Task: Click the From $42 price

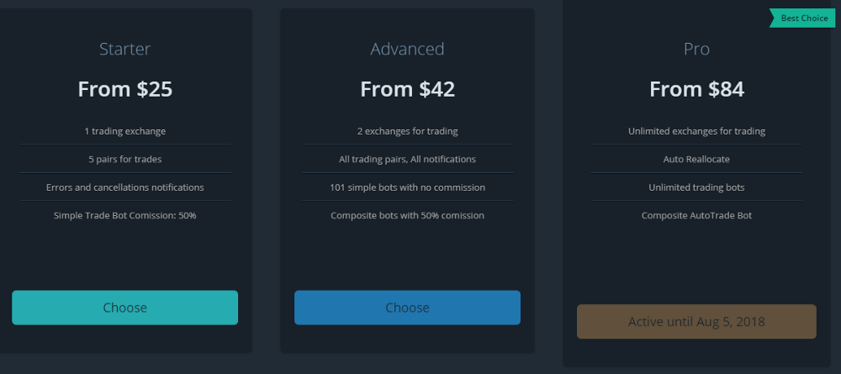Action: point(408,89)
